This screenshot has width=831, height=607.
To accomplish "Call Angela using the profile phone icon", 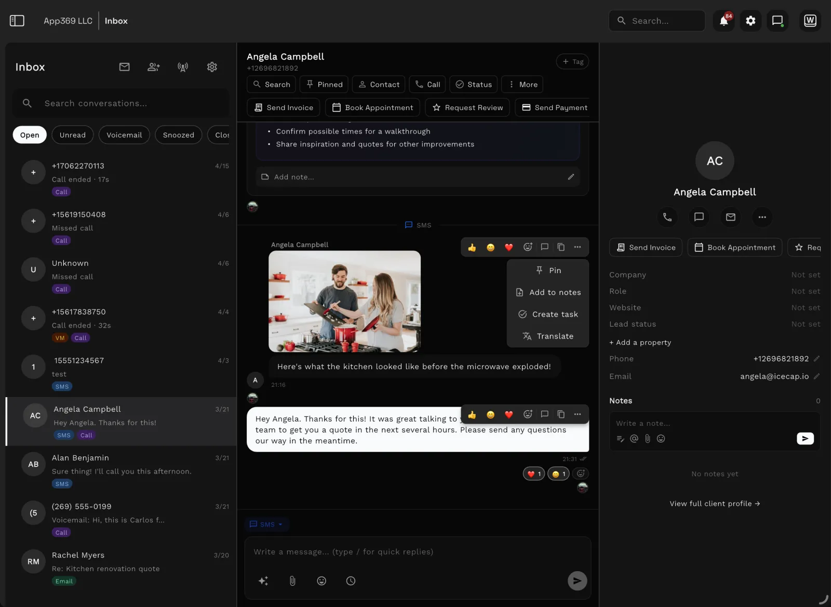I will click(x=667, y=217).
